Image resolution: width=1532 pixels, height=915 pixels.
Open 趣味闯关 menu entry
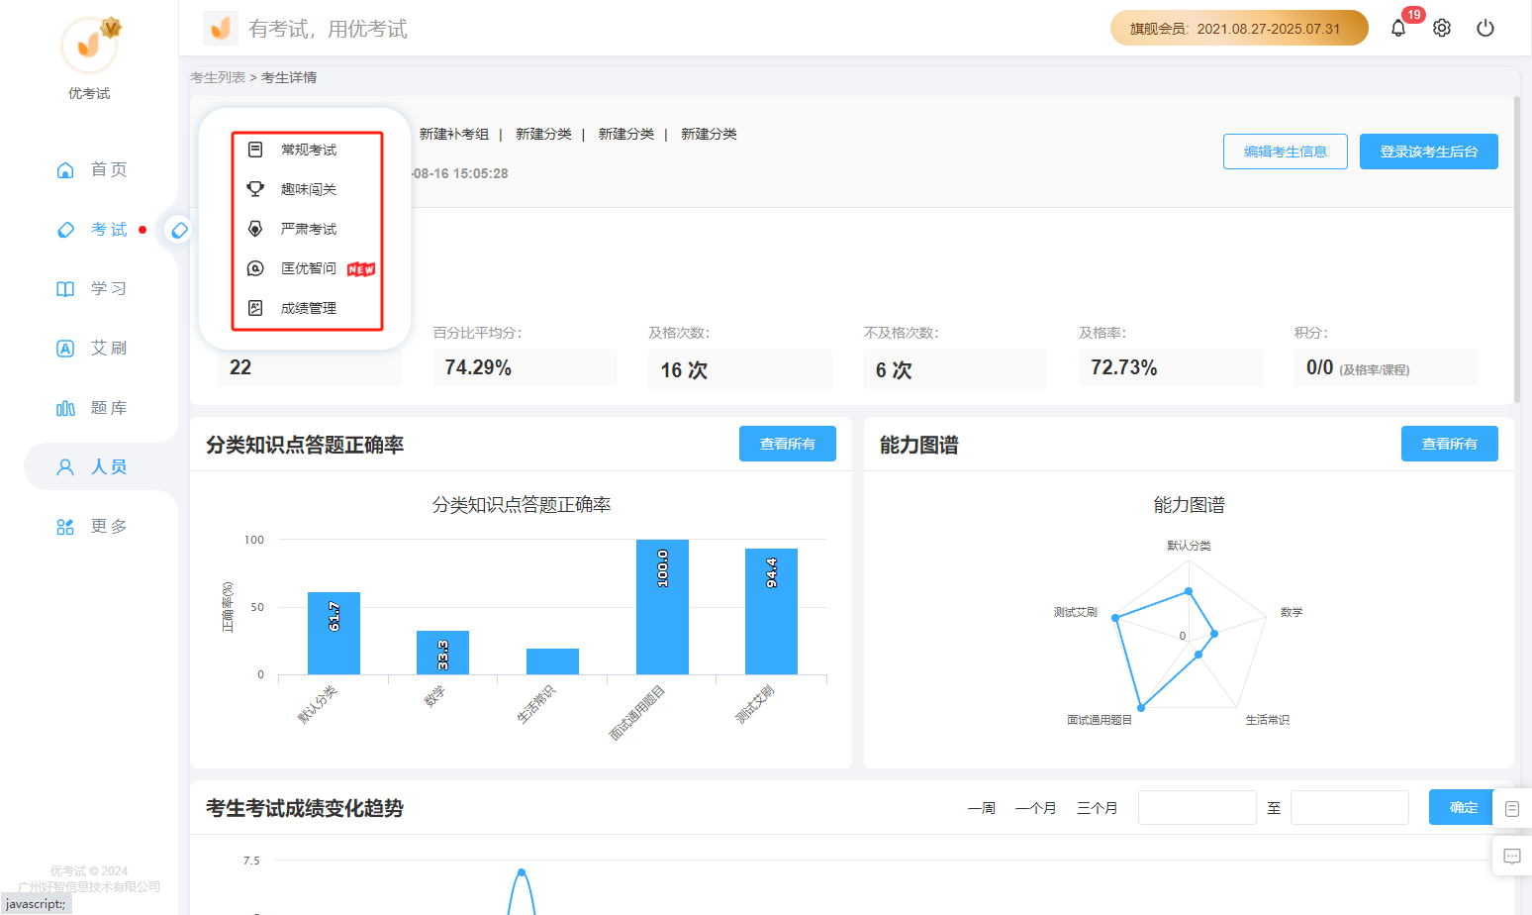308,189
